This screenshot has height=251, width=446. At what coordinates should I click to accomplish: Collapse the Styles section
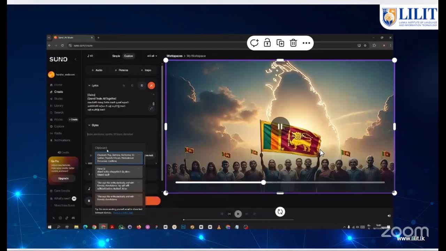pos(89,125)
